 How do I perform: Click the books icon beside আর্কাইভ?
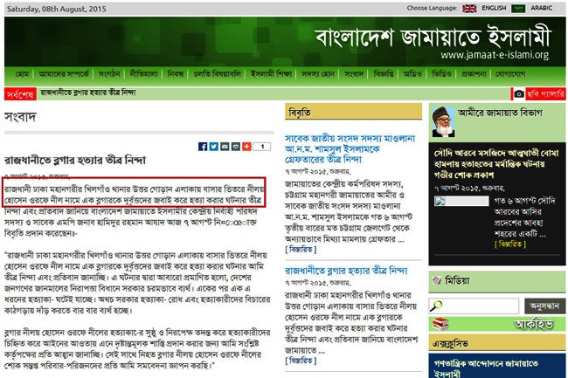(440, 324)
